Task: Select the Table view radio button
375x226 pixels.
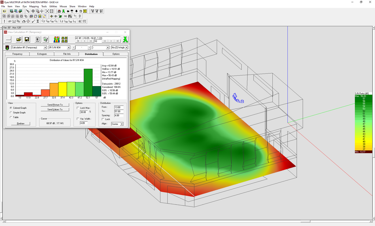Action: point(11,117)
